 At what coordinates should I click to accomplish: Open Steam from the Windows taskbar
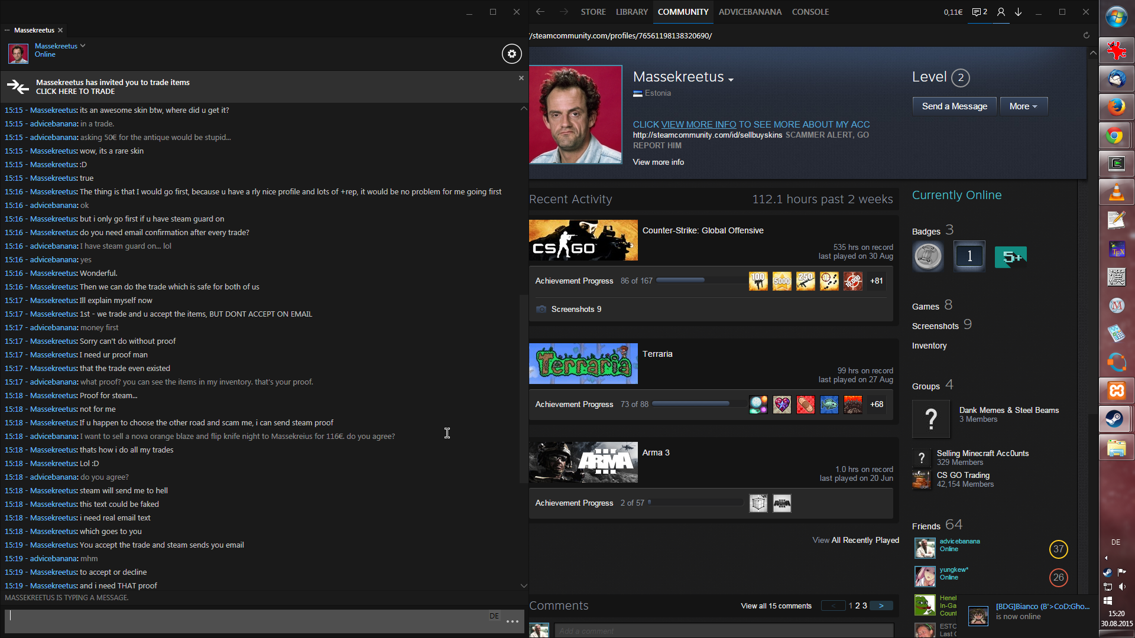coord(1116,419)
